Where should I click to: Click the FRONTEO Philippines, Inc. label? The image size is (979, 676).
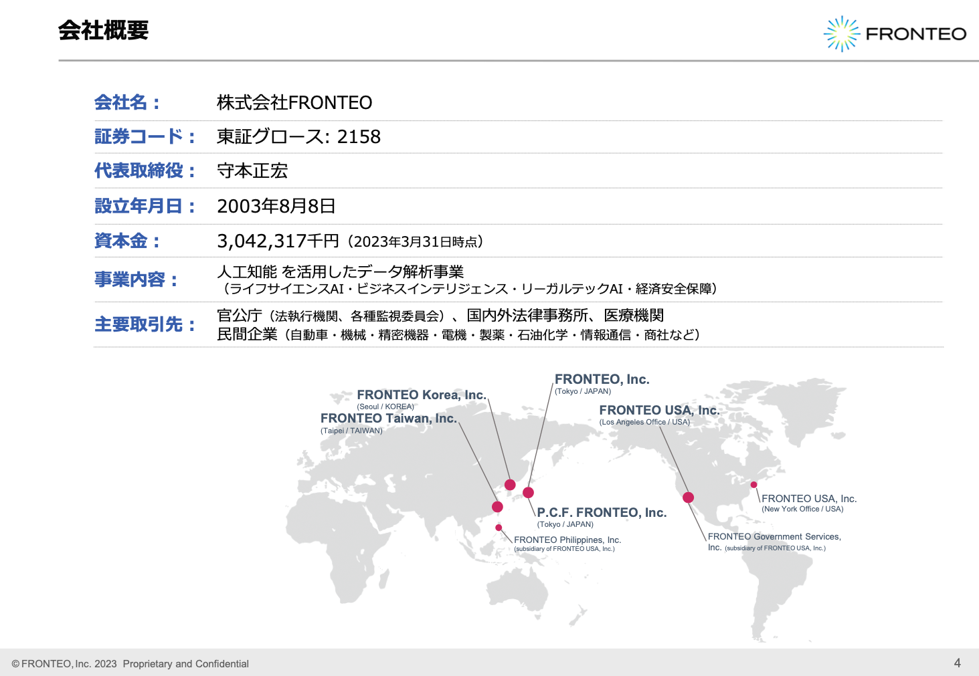point(567,540)
